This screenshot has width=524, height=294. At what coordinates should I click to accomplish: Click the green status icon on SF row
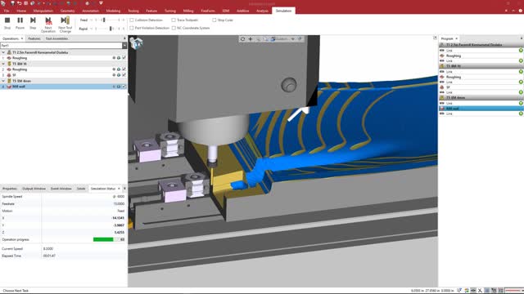(119, 75)
